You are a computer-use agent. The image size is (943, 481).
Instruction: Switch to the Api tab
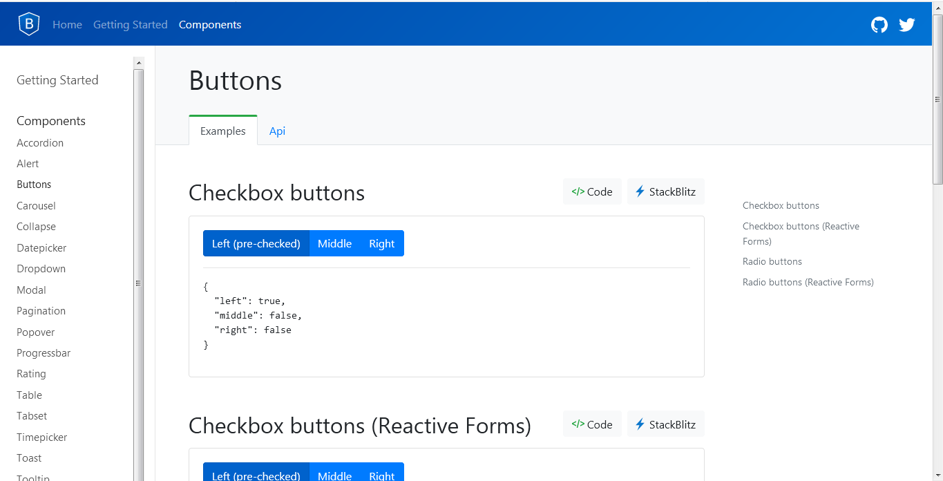coord(277,131)
